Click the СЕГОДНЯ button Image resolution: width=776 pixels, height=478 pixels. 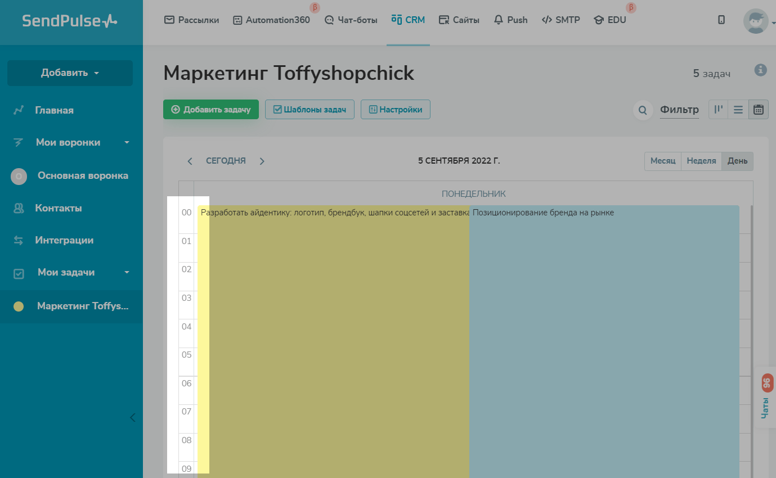[x=226, y=161]
